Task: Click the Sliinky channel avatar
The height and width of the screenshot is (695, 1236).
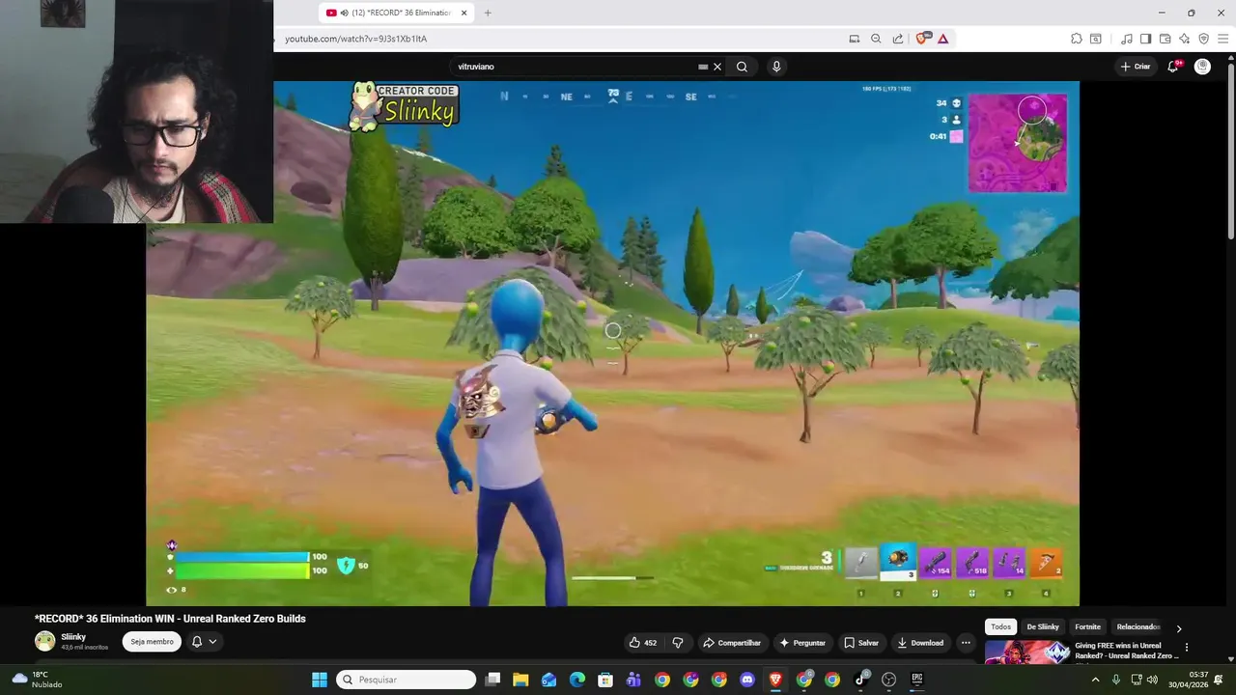Action: click(x=44, y=641)
